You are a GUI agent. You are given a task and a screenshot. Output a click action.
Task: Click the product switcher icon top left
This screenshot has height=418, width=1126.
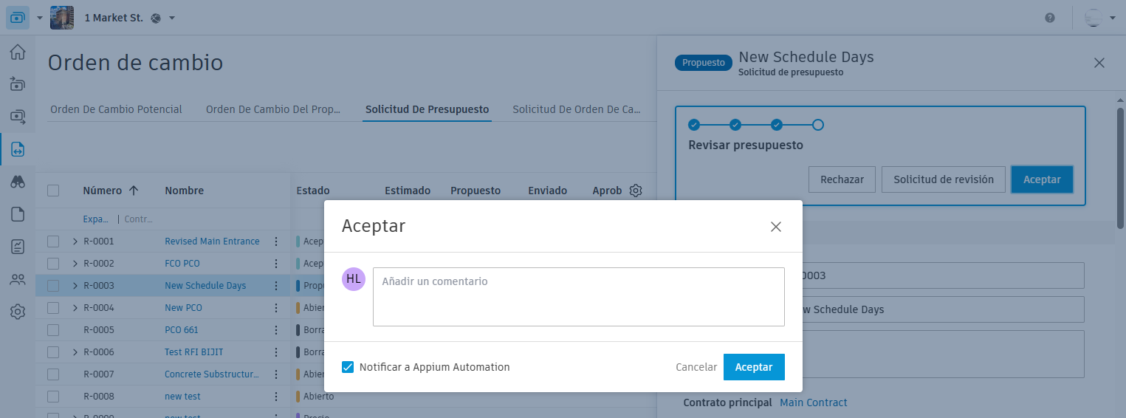click(x=18, y=17)
